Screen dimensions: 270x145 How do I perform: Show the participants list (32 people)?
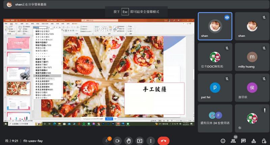coord(233,141)
